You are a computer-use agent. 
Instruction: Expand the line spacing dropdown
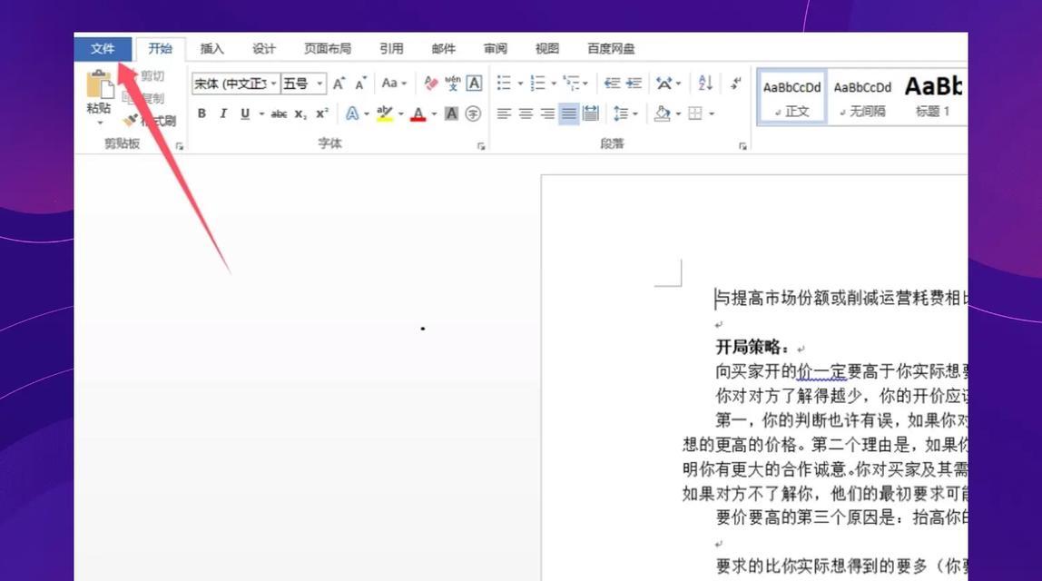pyautogui.click(x=635, y=113)
